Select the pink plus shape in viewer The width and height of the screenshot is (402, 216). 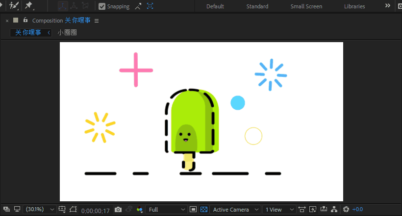click(x=136, y=70)
